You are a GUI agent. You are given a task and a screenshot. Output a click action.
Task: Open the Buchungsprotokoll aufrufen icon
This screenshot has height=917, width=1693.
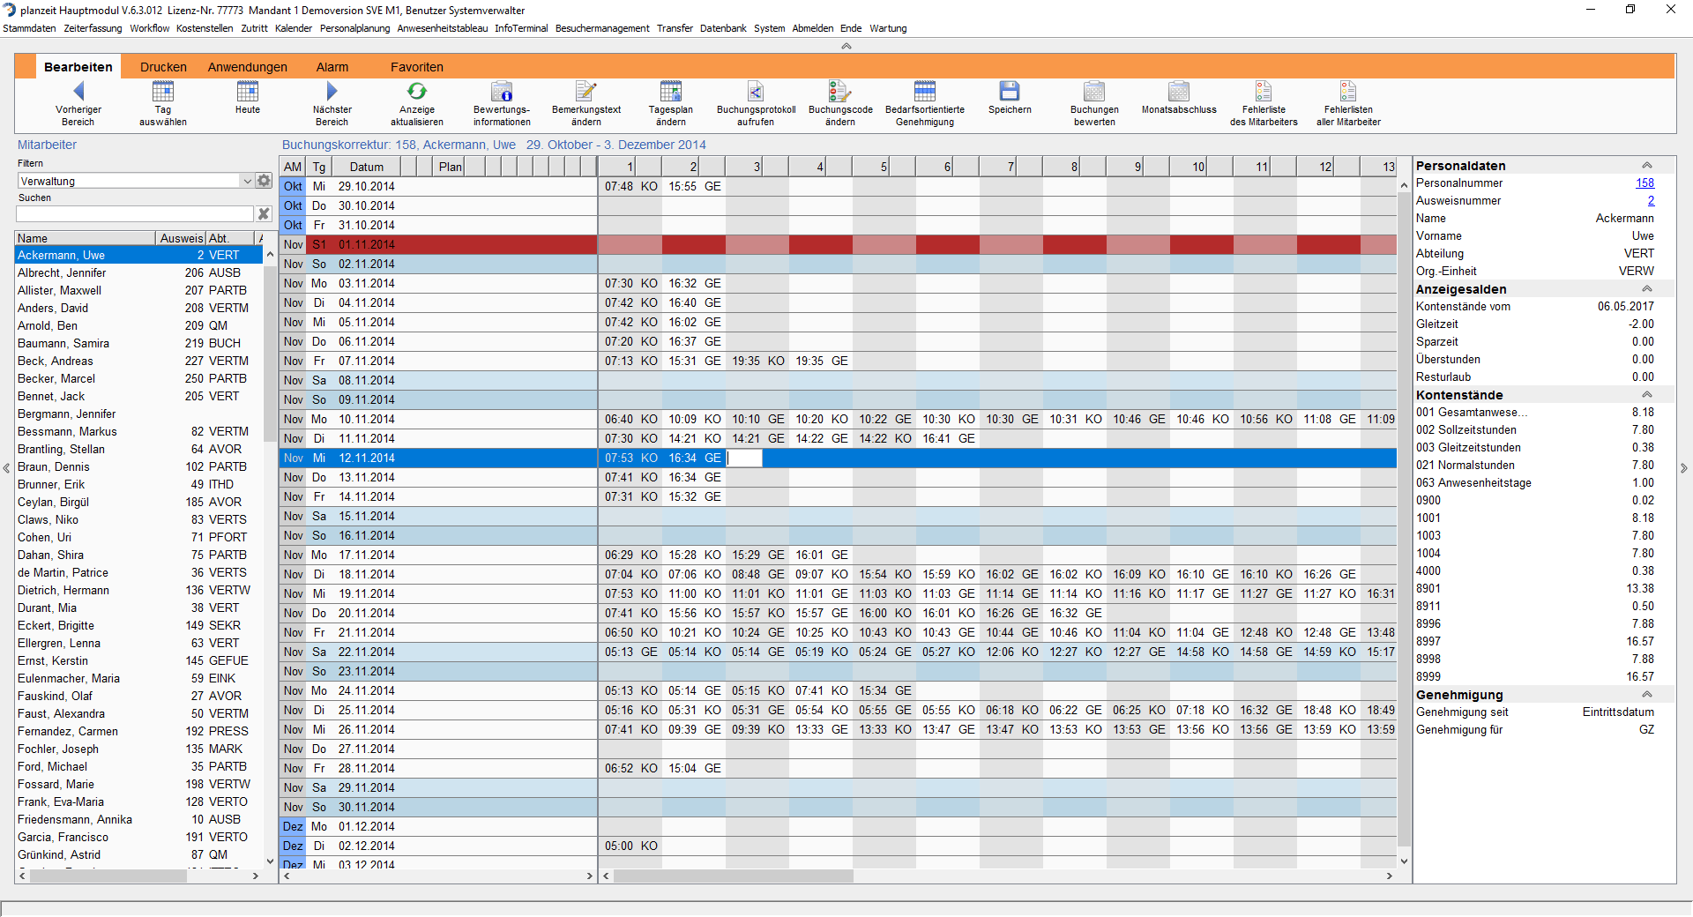pos(756,91)
